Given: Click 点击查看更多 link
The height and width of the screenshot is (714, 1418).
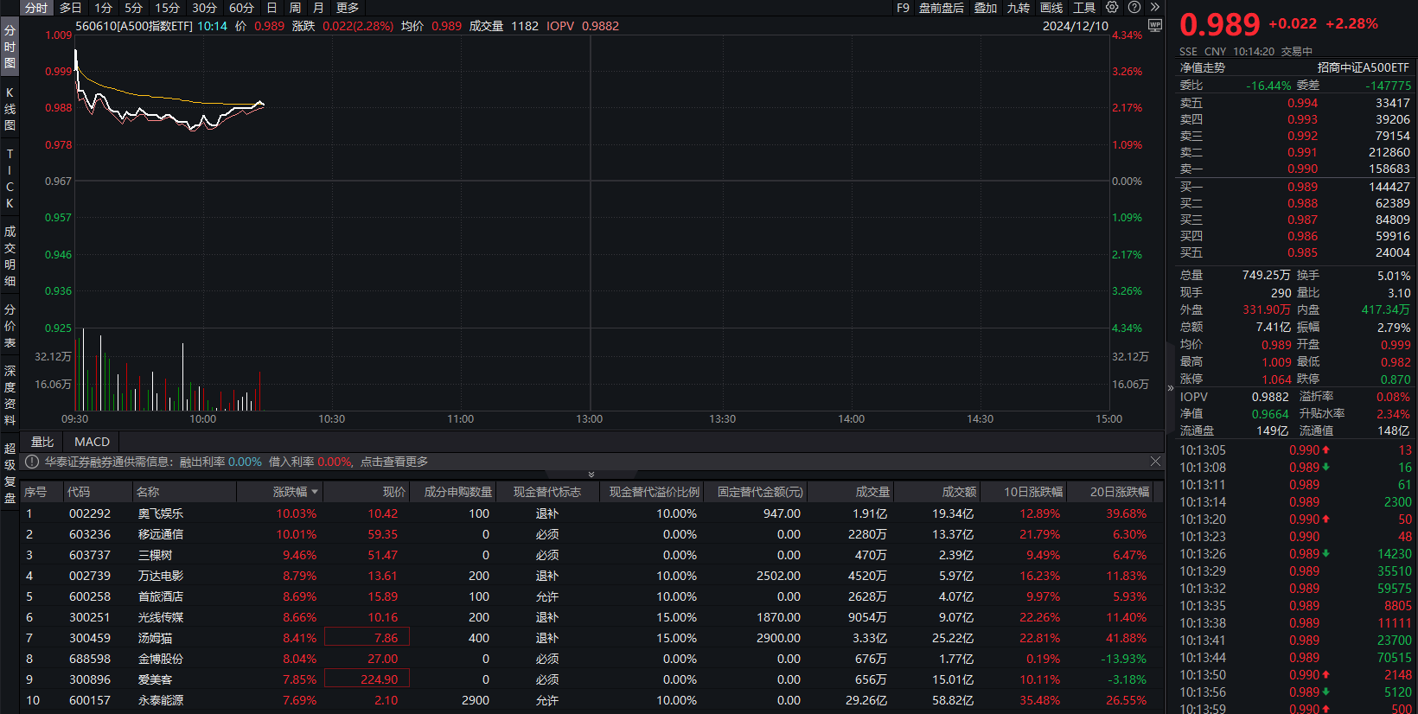Looking at the screenshot, I should (394, 462).
